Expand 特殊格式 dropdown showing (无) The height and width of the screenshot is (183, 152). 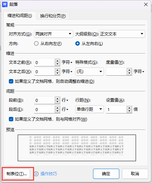[90, 72]
